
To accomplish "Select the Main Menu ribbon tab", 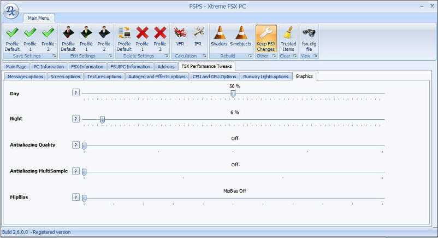I will [x=39, y=18].
